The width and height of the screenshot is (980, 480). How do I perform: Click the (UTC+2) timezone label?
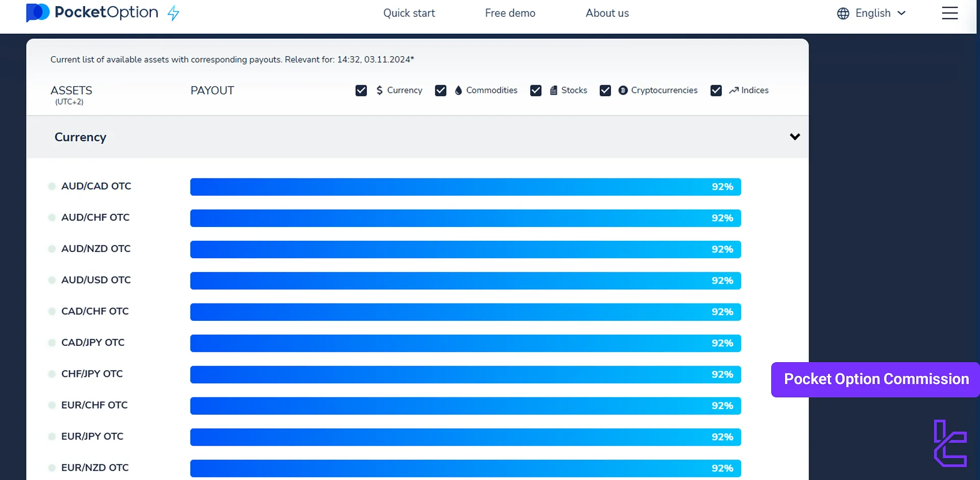coord(69,102)
